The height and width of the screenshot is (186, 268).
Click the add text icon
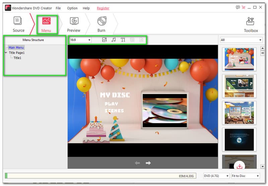[123, 40]
